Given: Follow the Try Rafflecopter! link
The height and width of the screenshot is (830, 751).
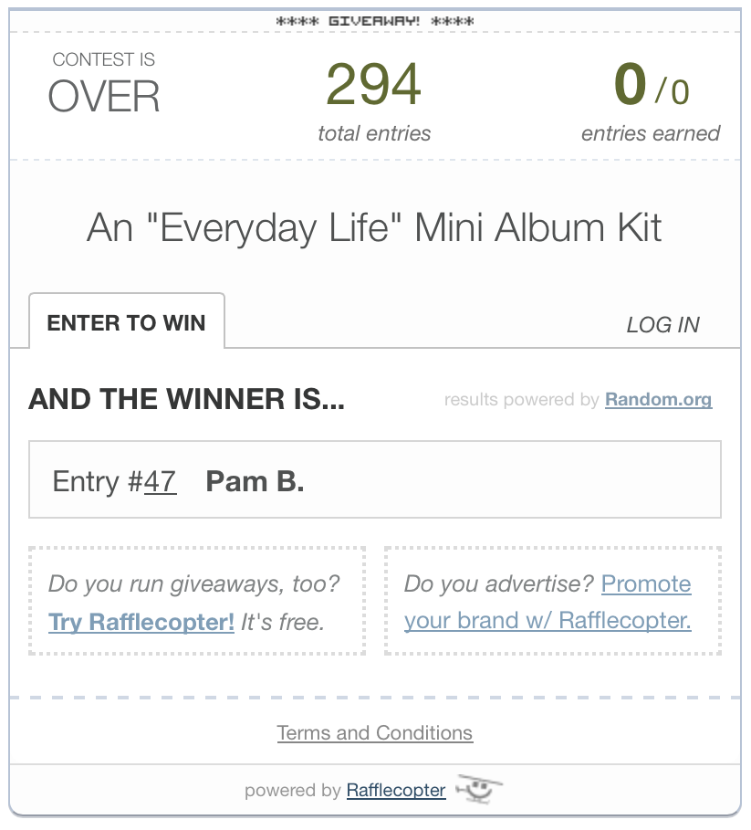Looking at the screenshot, I should click(141, 622).
